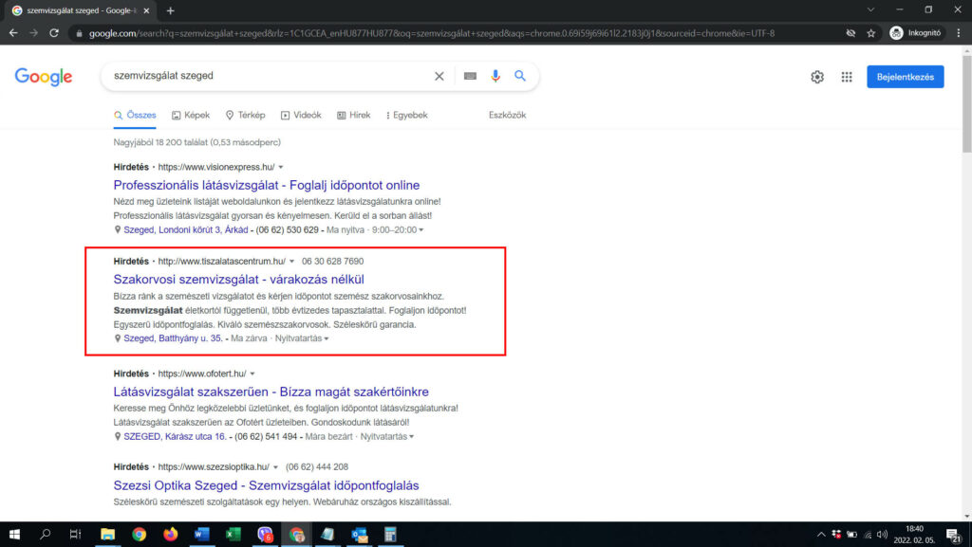Open Task View on the taskbar

76,534
